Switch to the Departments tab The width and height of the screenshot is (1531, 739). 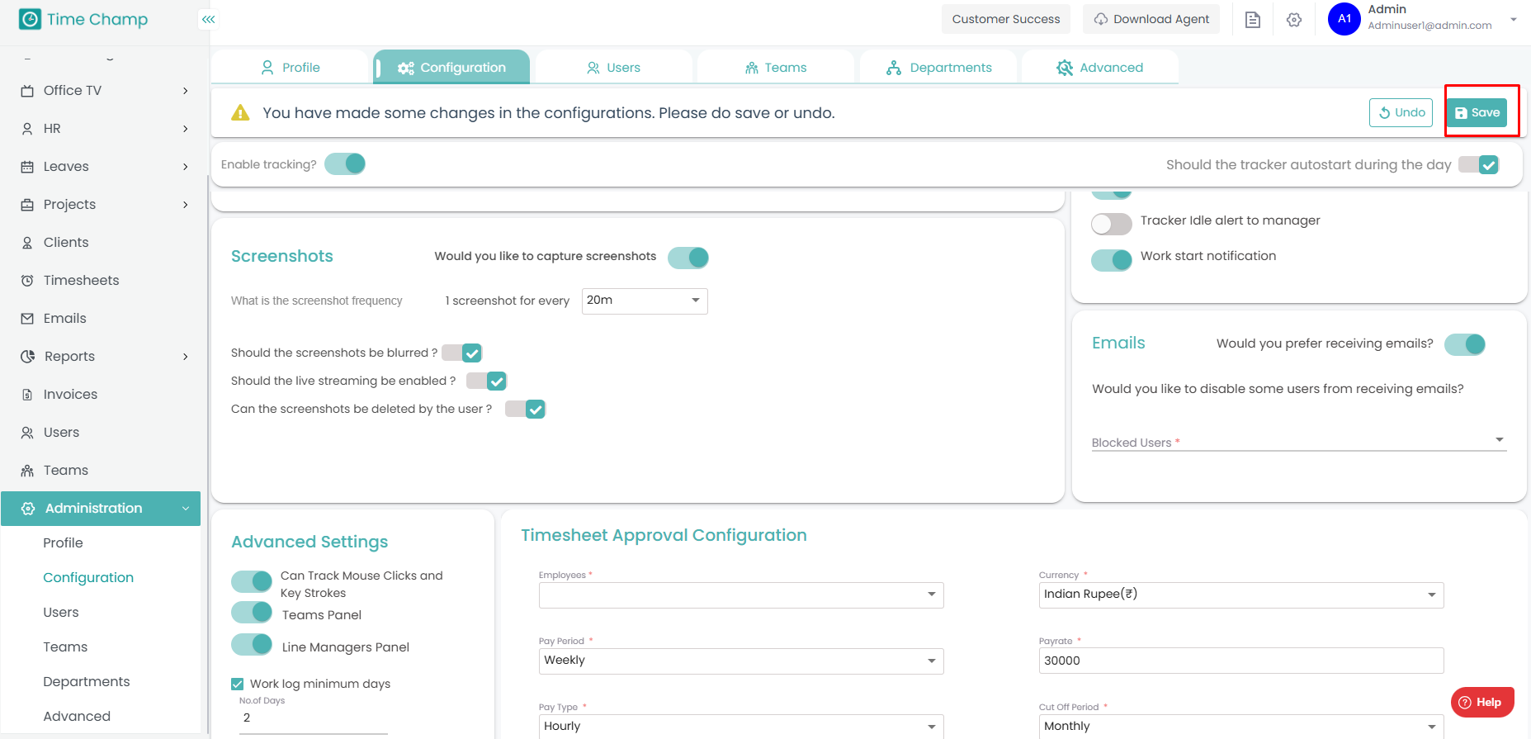(939, 68)
